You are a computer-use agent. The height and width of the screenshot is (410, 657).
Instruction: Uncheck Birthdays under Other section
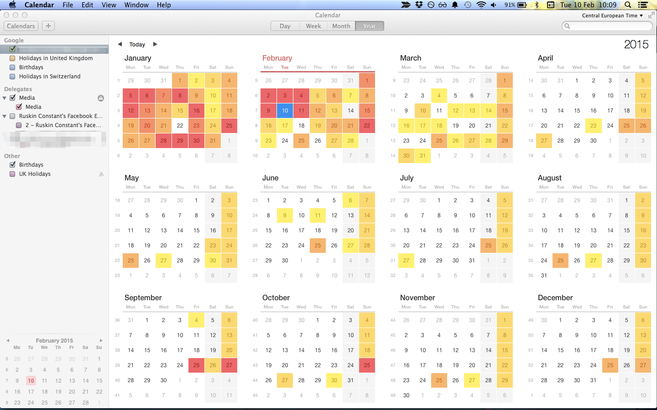pos(13,165)
